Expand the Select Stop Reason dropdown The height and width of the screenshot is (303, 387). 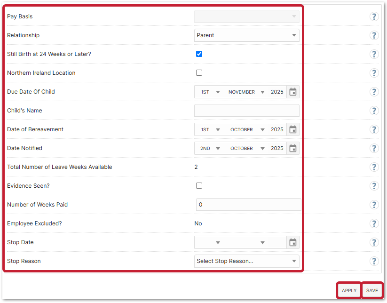[246, 261]
